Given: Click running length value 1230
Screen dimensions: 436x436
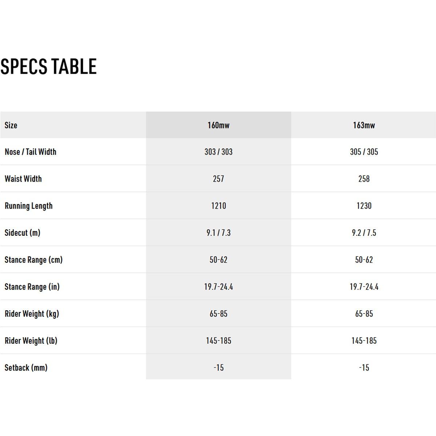Looking at the screenshot, I should coord(364,206).
